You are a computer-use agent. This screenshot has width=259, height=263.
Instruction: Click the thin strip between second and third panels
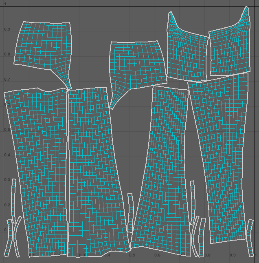[x=130, y=212]
